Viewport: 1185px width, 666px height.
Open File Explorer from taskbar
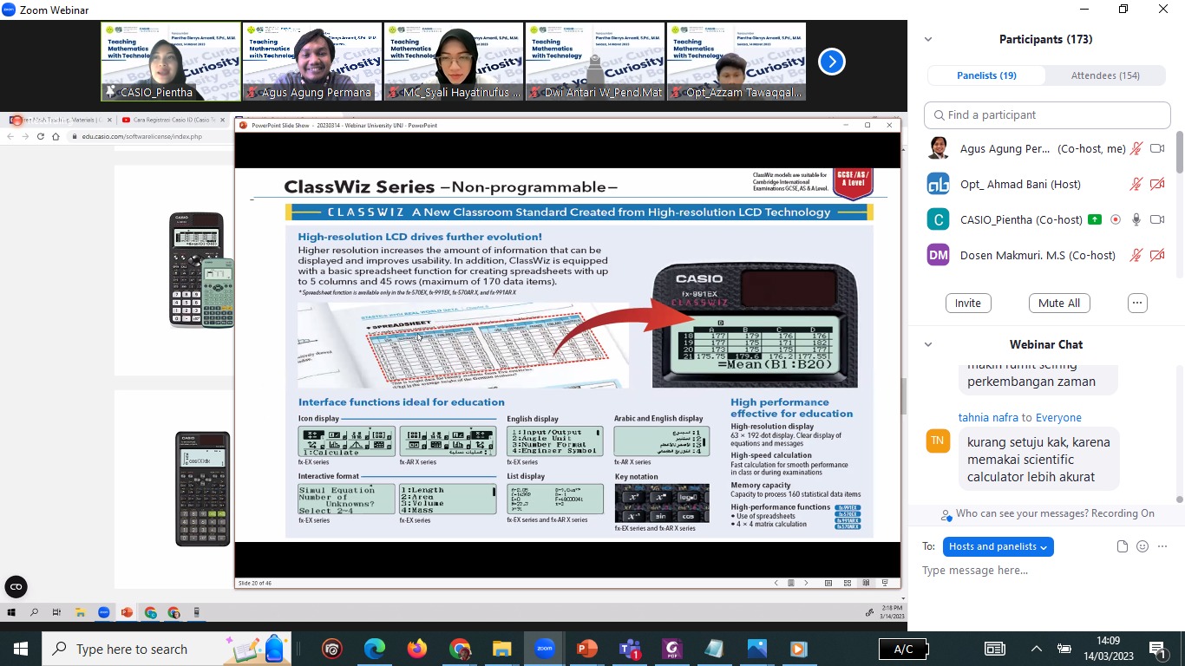click(502, 649)
